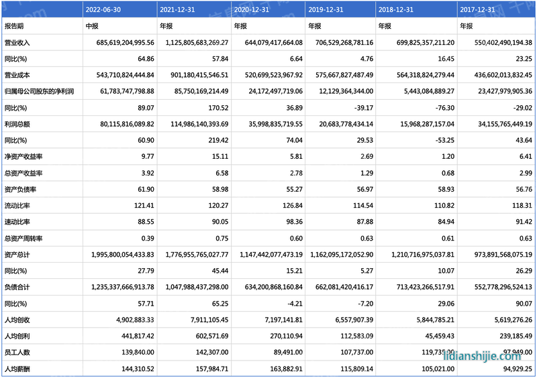
Task: Click the 资产负债率 row label
Action: [20, 189]
